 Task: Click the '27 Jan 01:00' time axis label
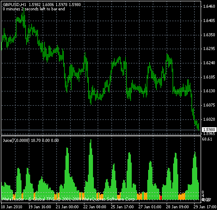tap(150, 207)
